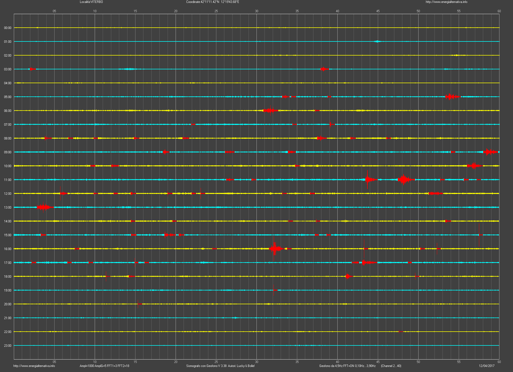The height and width of the screenshot is (372, 513).
Task: Click the red event on the 13:00 trace
Action: pos(45,207)
